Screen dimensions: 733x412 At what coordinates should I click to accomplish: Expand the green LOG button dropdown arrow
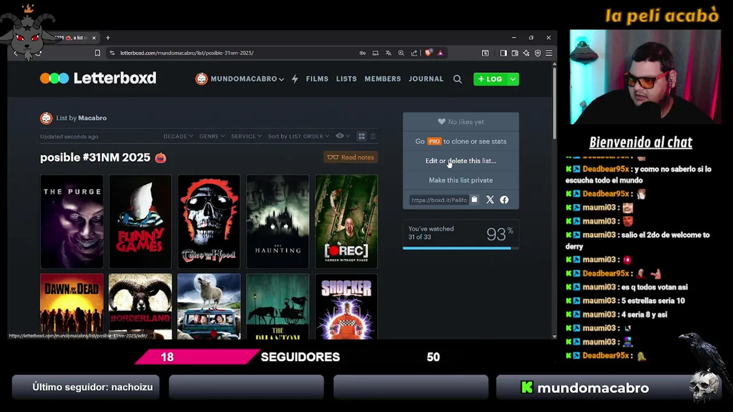tap(513, 79)
